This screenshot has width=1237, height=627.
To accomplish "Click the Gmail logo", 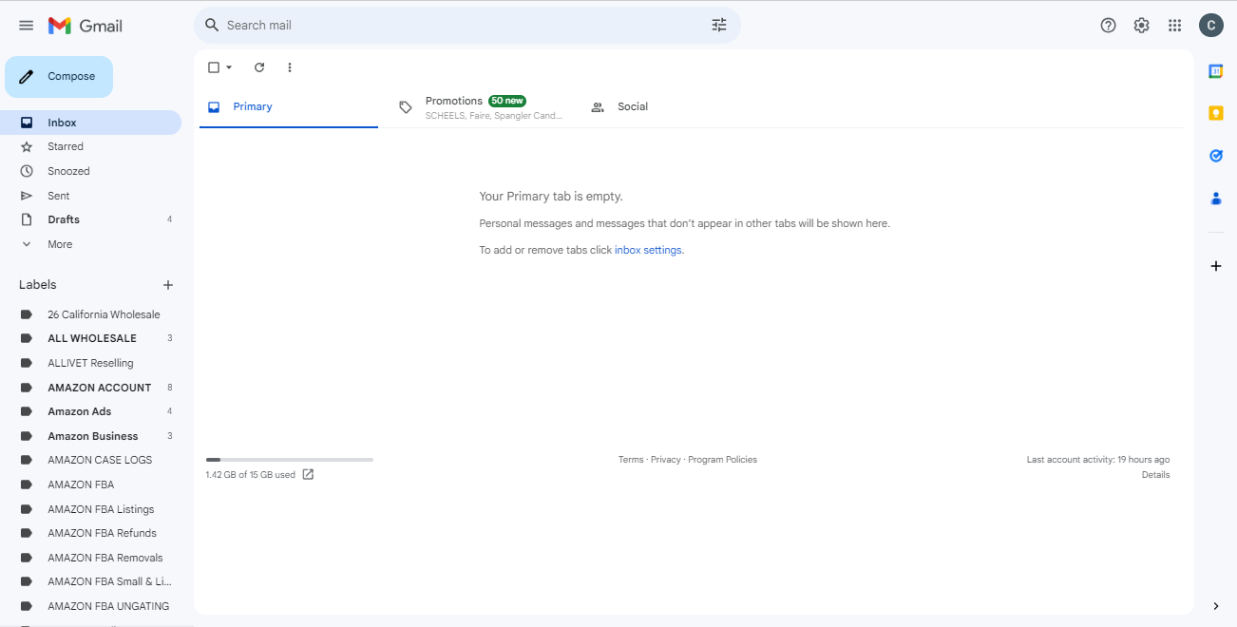I will (x=86, y=26).
